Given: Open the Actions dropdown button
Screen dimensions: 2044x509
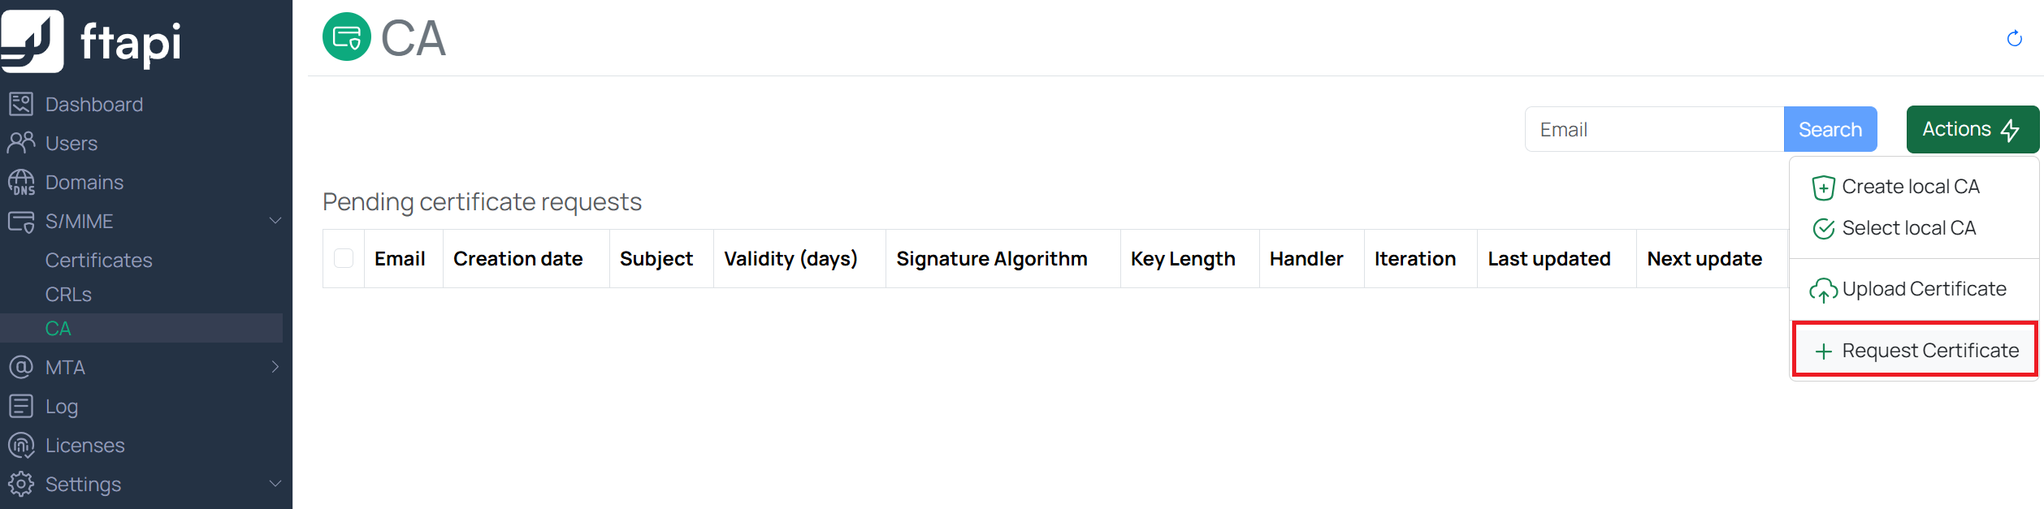Looking at the screenshot, I should click(1972, 129).
